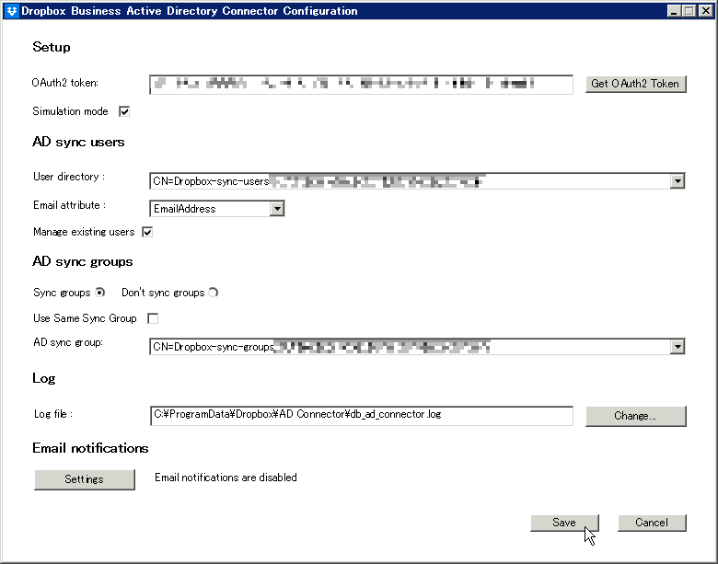Viewport: 718px width, 564px height.
Task: Click the Dropbox icon in title bar
Action: click(11, 11)
